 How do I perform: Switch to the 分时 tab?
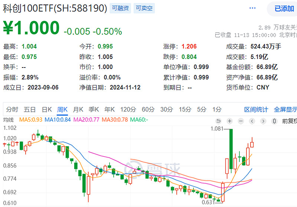pyautogui.click(x=12, y=109)
